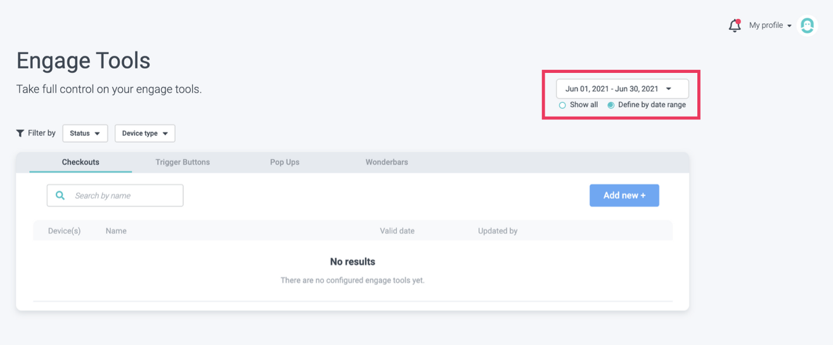The height and width of the screenshot is (345, 833).
Task: Select Define by date range option
Action: click(611, 105)
